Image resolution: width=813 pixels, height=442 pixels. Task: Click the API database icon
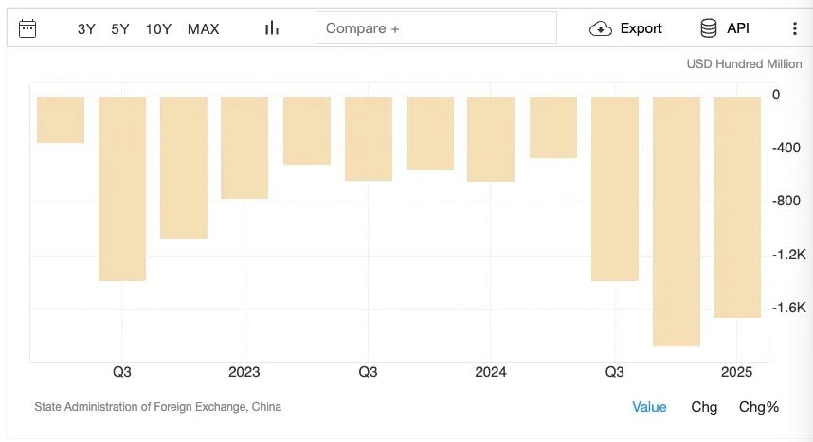point(709,28)
